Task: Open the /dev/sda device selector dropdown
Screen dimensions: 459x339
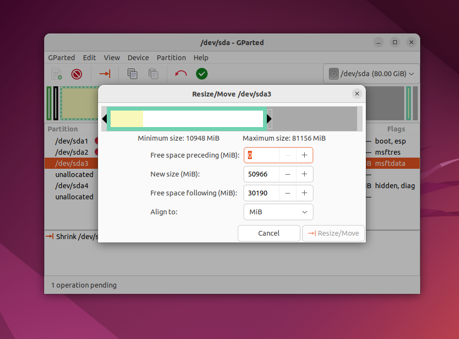Action: [371, 74]
